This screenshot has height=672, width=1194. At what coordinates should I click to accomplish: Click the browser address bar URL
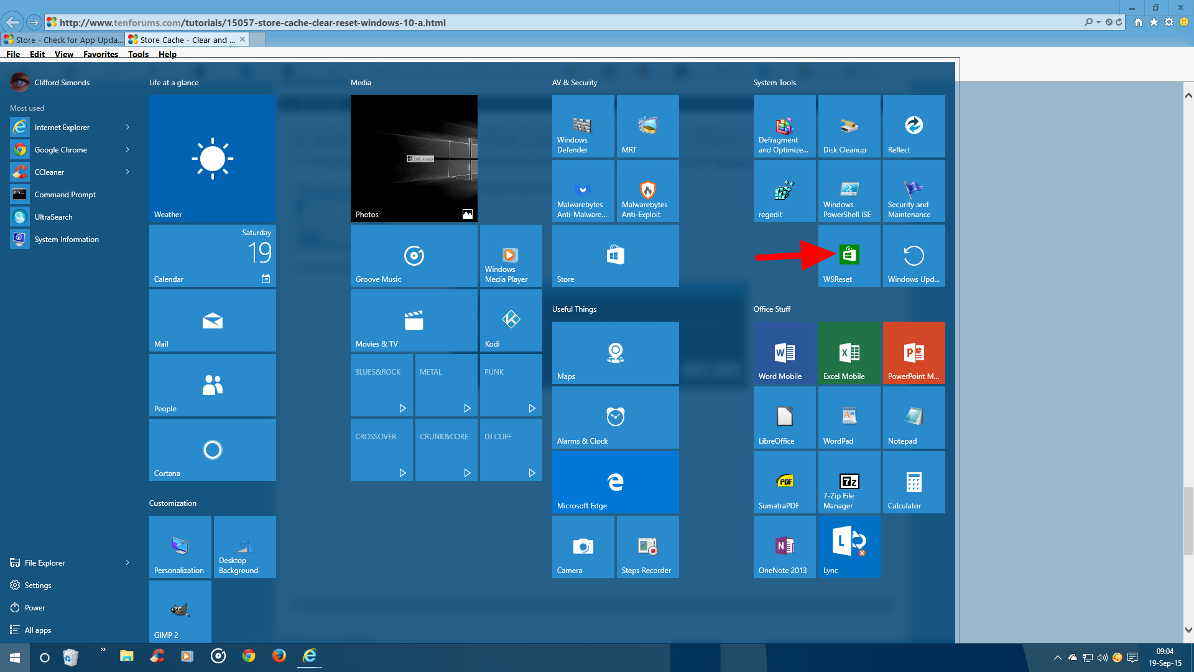click(x=252, y=22)
